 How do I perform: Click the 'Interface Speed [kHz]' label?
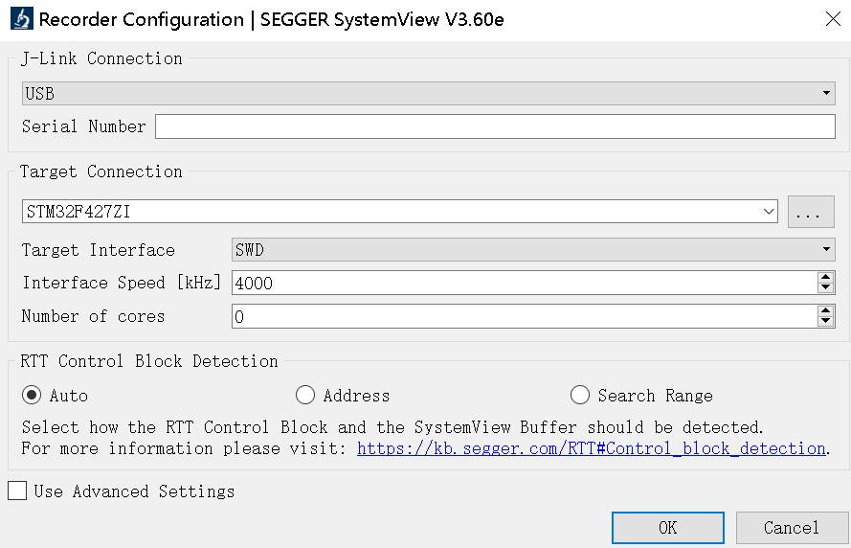click(x=122, y=283)
